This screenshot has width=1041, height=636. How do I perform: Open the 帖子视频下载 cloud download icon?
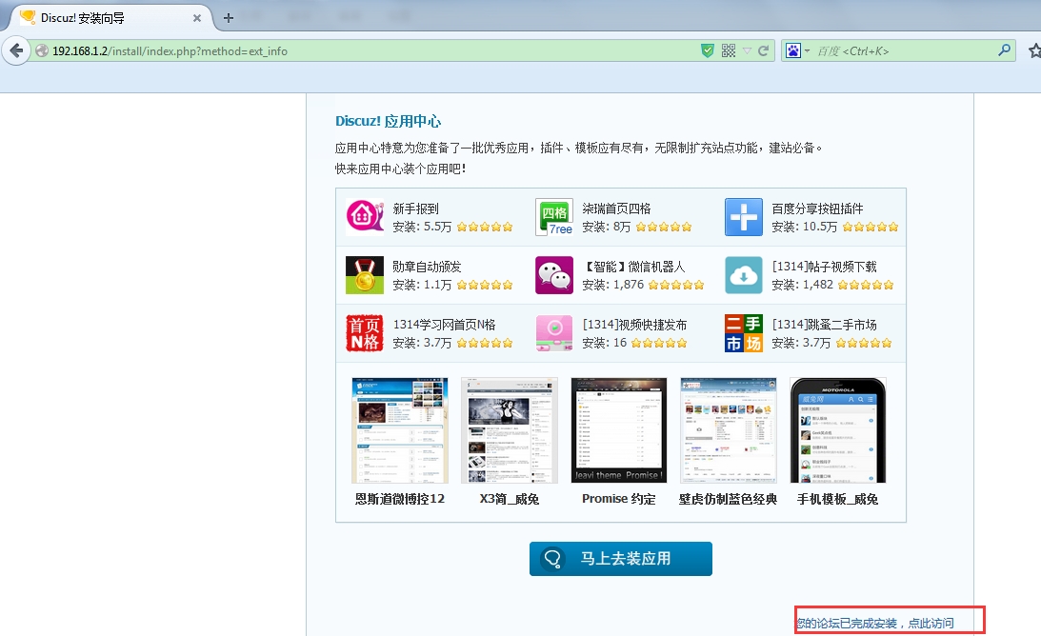[744, 275]
